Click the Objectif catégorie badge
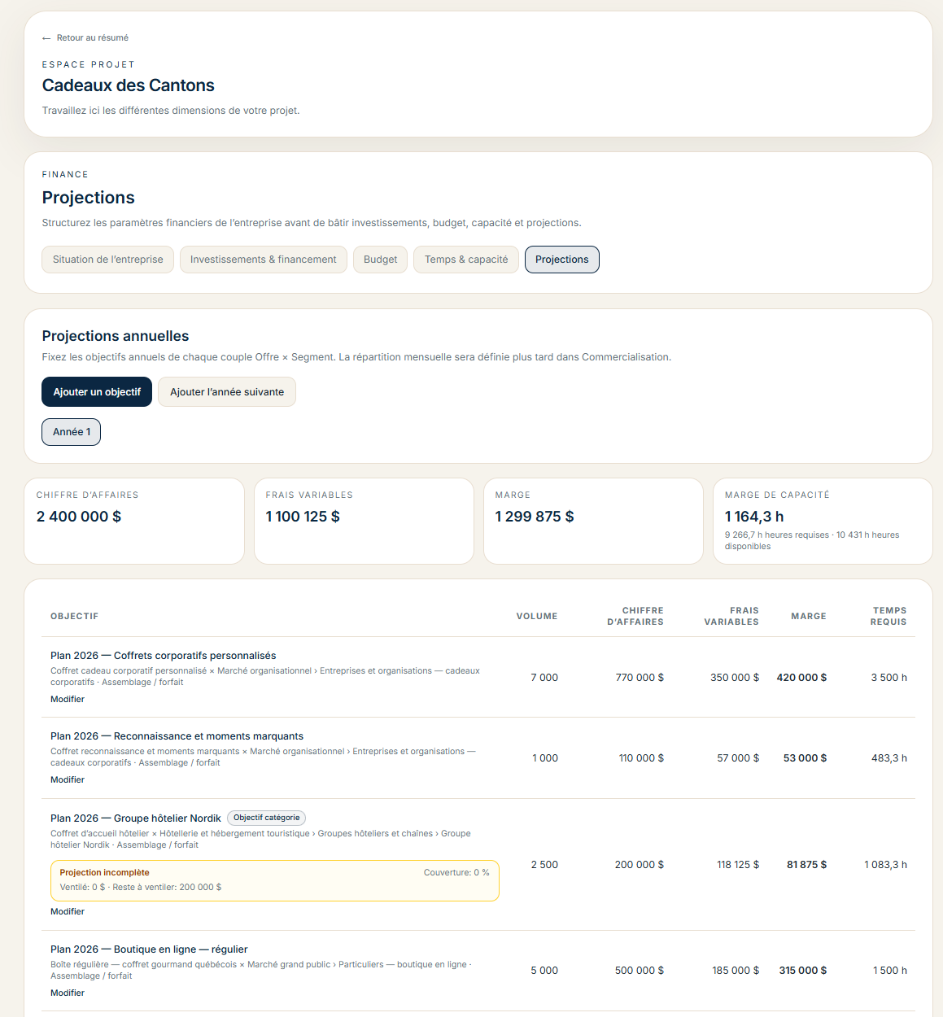943x1017 pixels. [x=267, y=818]
